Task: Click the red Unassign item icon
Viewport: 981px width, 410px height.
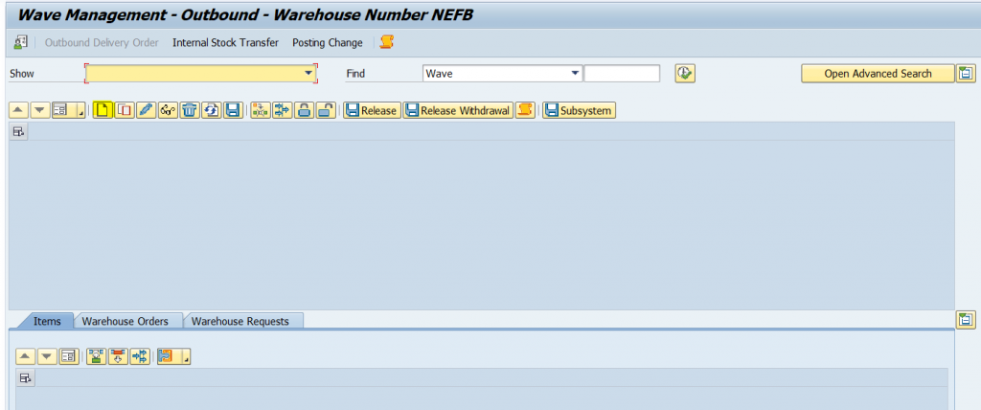Action: [x=118, y=356]
